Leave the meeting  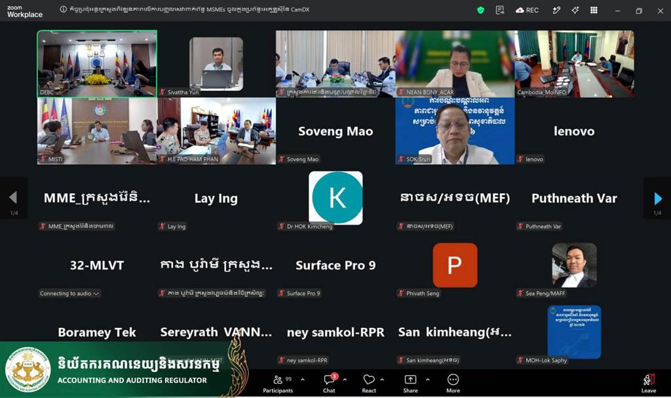tap(649, 384)
